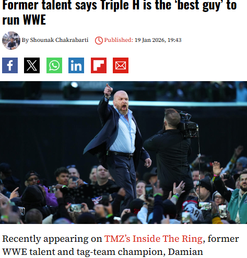Share the article by email

point(121,65)
